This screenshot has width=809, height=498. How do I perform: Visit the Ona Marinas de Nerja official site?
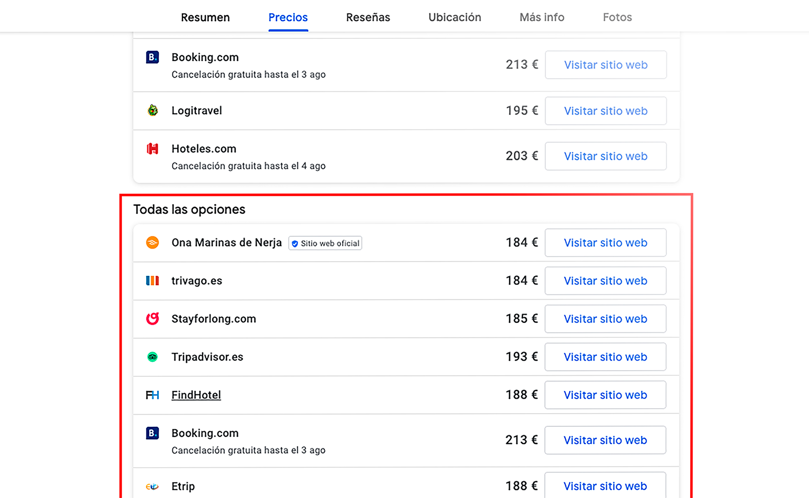606,242
